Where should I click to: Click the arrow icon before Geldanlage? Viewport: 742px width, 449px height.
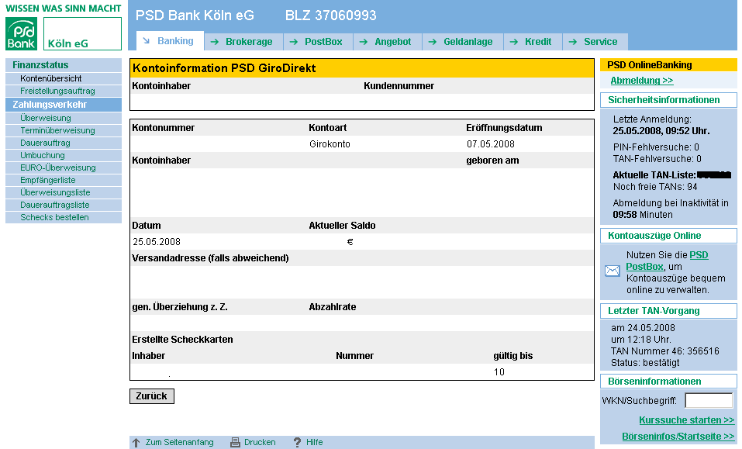point(433,42)
